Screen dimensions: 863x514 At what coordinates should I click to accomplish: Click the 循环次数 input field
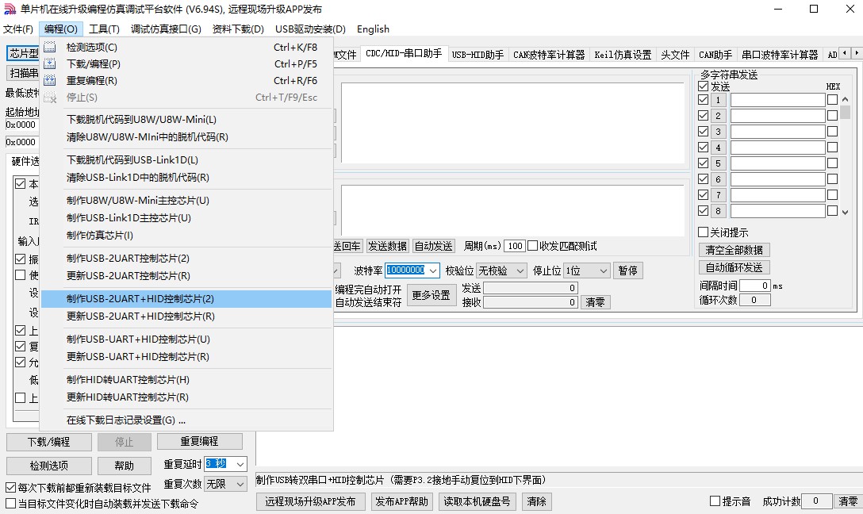pos(754,300)
